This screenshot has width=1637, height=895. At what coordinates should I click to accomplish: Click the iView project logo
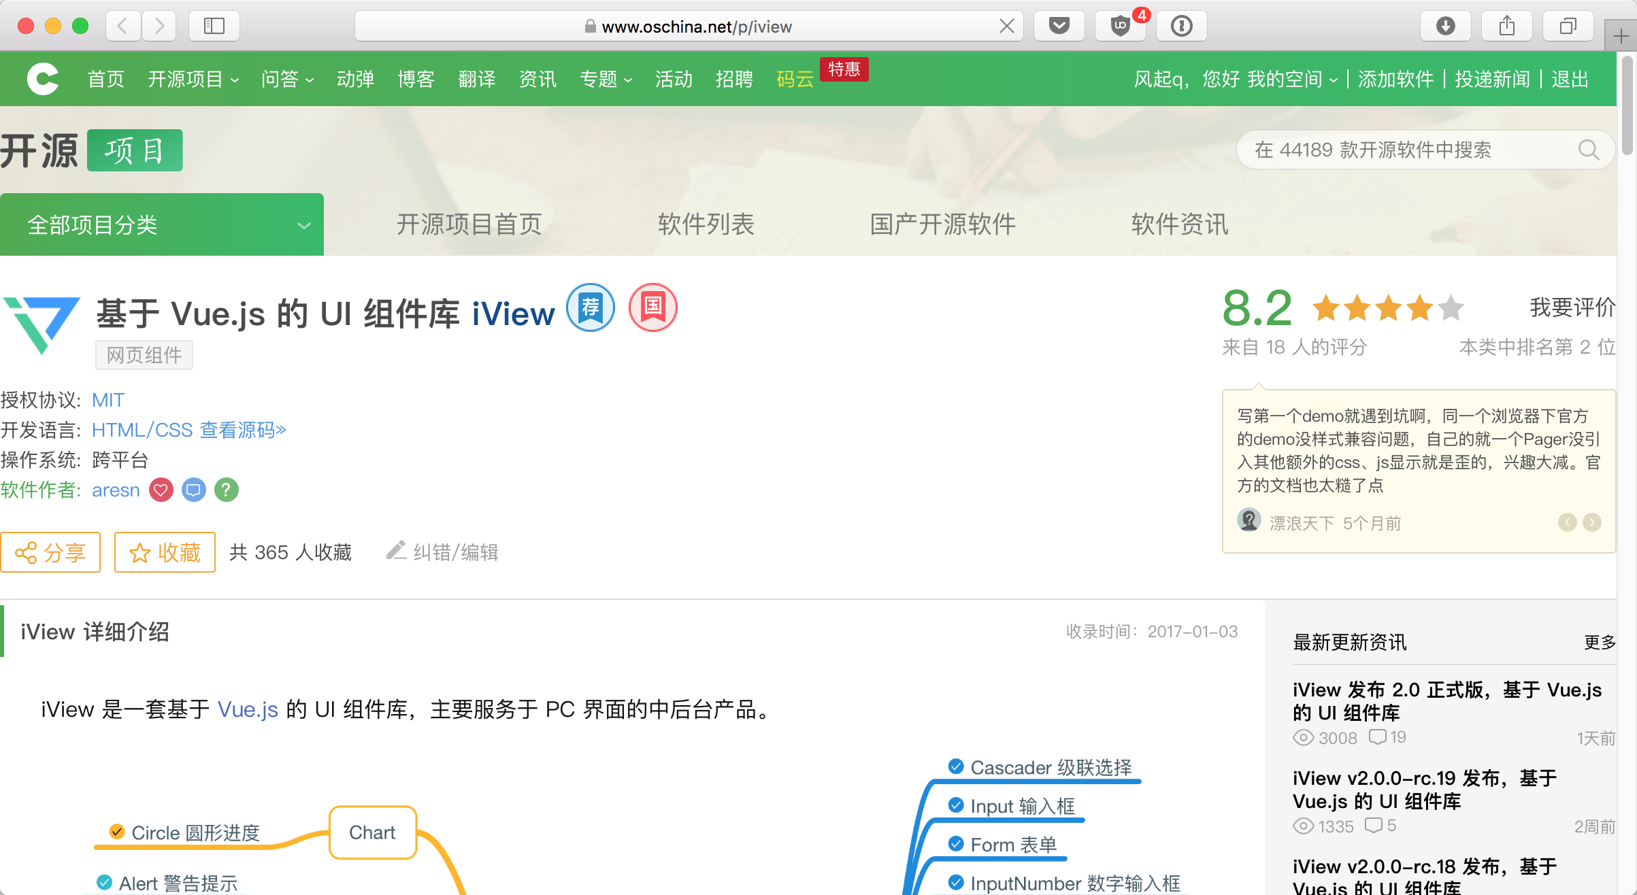click(42, 324)
